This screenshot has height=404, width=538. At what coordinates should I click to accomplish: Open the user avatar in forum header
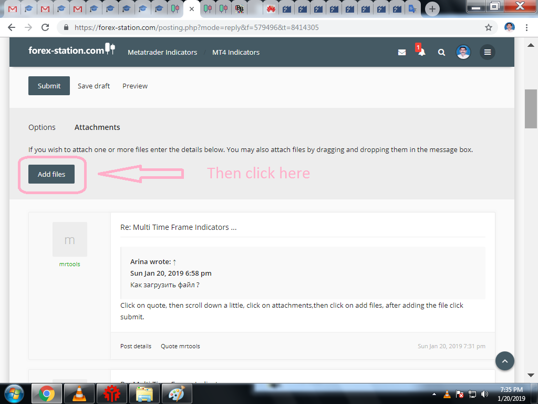463,52
